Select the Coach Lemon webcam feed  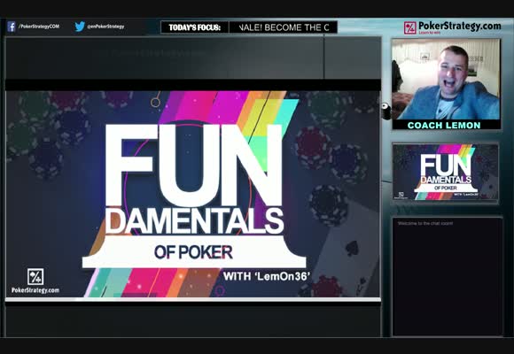[x=446, y=80]
